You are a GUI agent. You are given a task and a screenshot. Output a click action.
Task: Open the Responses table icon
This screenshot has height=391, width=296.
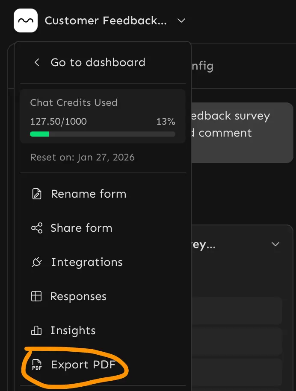click(37, 296)
